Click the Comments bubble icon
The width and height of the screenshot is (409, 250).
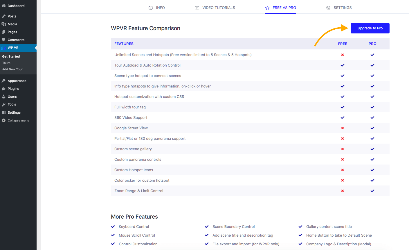[4, 40]
